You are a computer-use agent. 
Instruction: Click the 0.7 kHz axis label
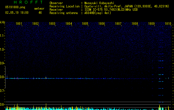point(2,91)
